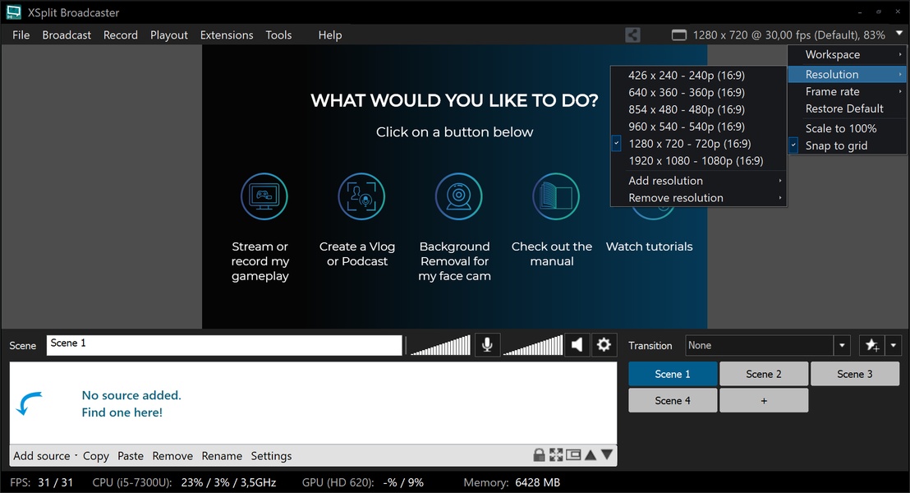Click the fit-to-screen arrows icon

(556, 455)
